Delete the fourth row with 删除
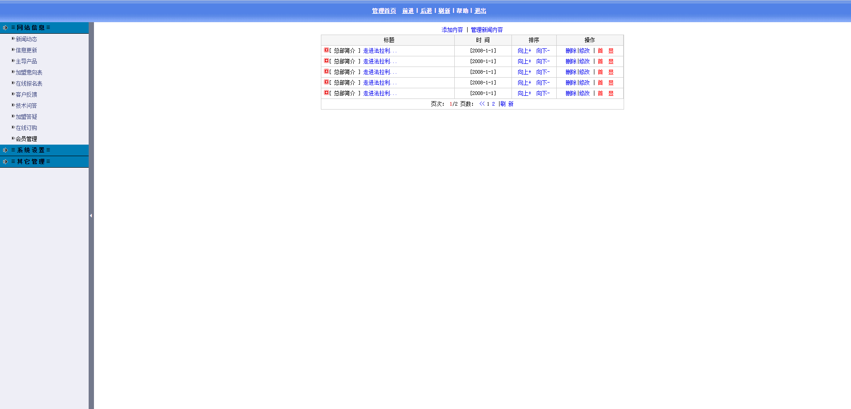 [x=571, y=83]
